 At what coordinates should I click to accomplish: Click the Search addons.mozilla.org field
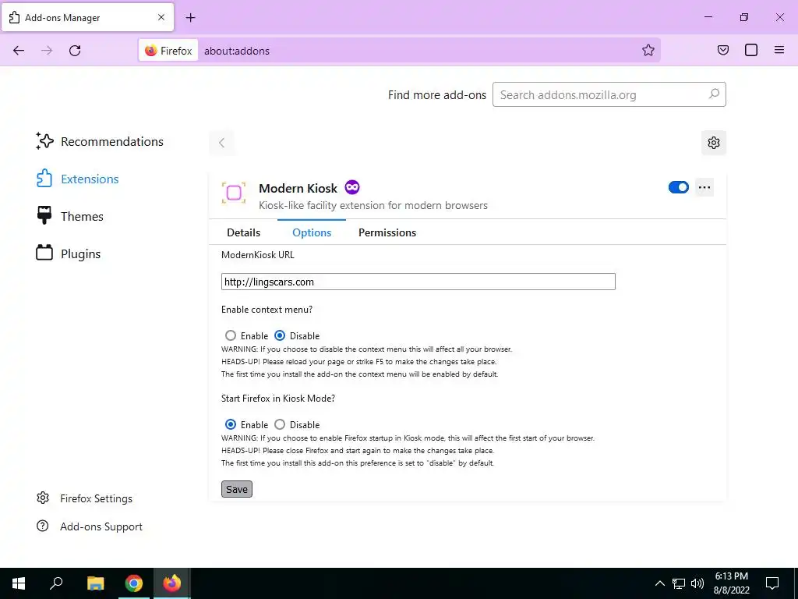click(x=609, y=94)
